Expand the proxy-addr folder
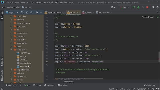The image size is (160, 90). 11,26
